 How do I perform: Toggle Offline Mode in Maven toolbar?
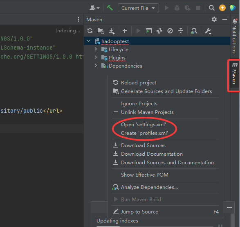(159, 31)
